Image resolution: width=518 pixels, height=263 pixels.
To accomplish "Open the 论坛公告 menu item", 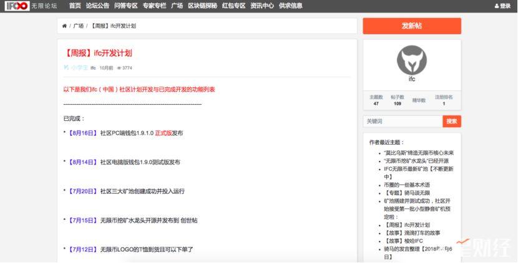I will (x=97, y=6).
